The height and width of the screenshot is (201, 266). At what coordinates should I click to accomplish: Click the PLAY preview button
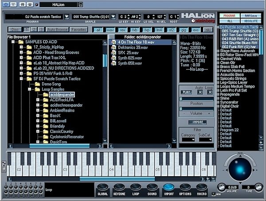(187, 92)
